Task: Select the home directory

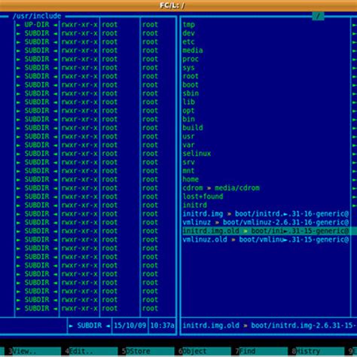Action: [191, 179]
